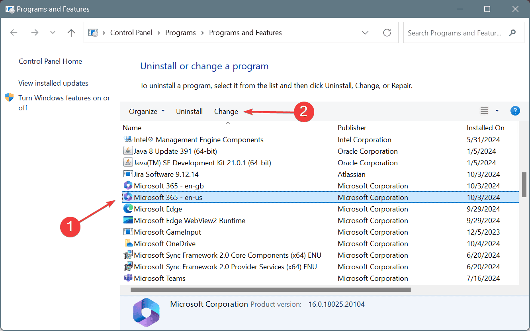
Task: Click the Microsoft 365 en-gb icon
Action: (128, 186)
